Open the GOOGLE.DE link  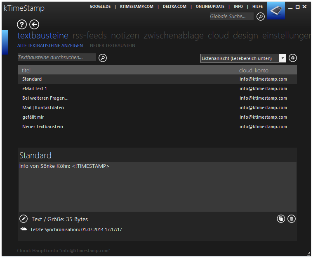[x=100, y=6]
